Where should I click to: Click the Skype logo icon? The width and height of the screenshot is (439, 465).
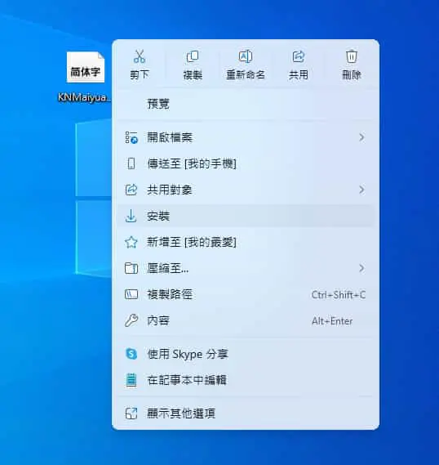point(131,354)
